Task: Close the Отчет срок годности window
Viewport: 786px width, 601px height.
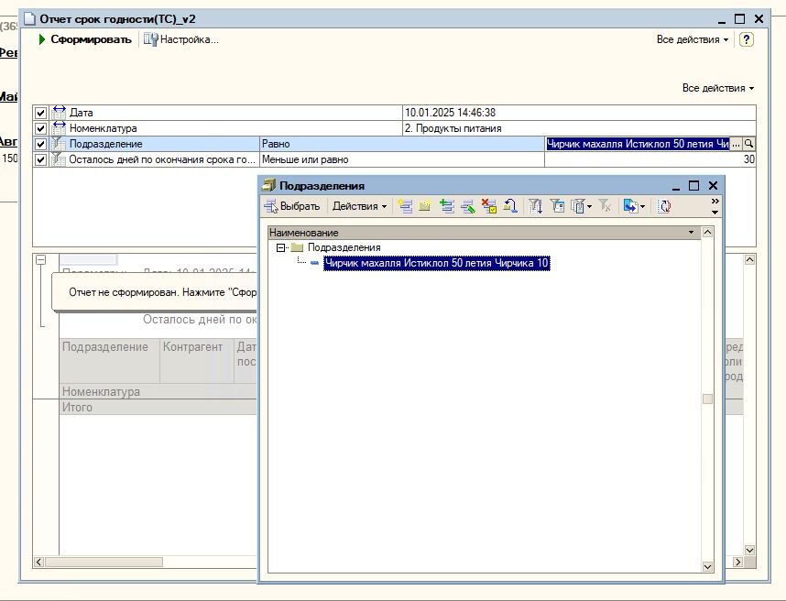Action: pyautogui.click(x=759, y=19)
